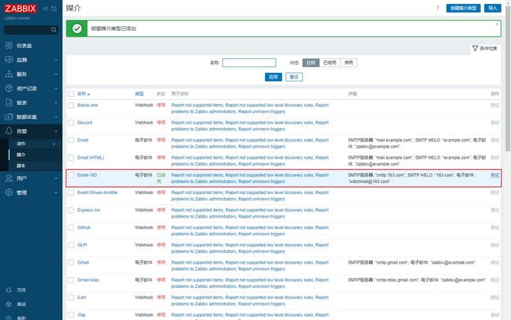Expand the 资产记录 menu chevron
The width and height of the screenshot is (511, 320).
(56, 88)
